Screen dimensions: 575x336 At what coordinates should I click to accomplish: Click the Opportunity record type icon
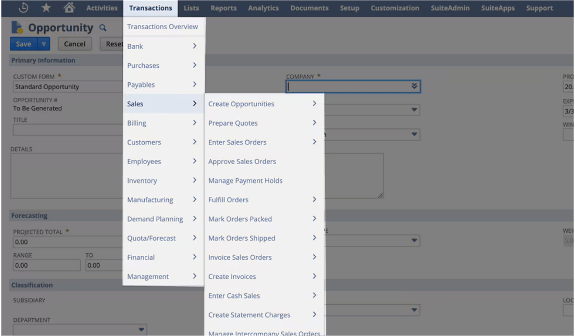coord(16,27)
